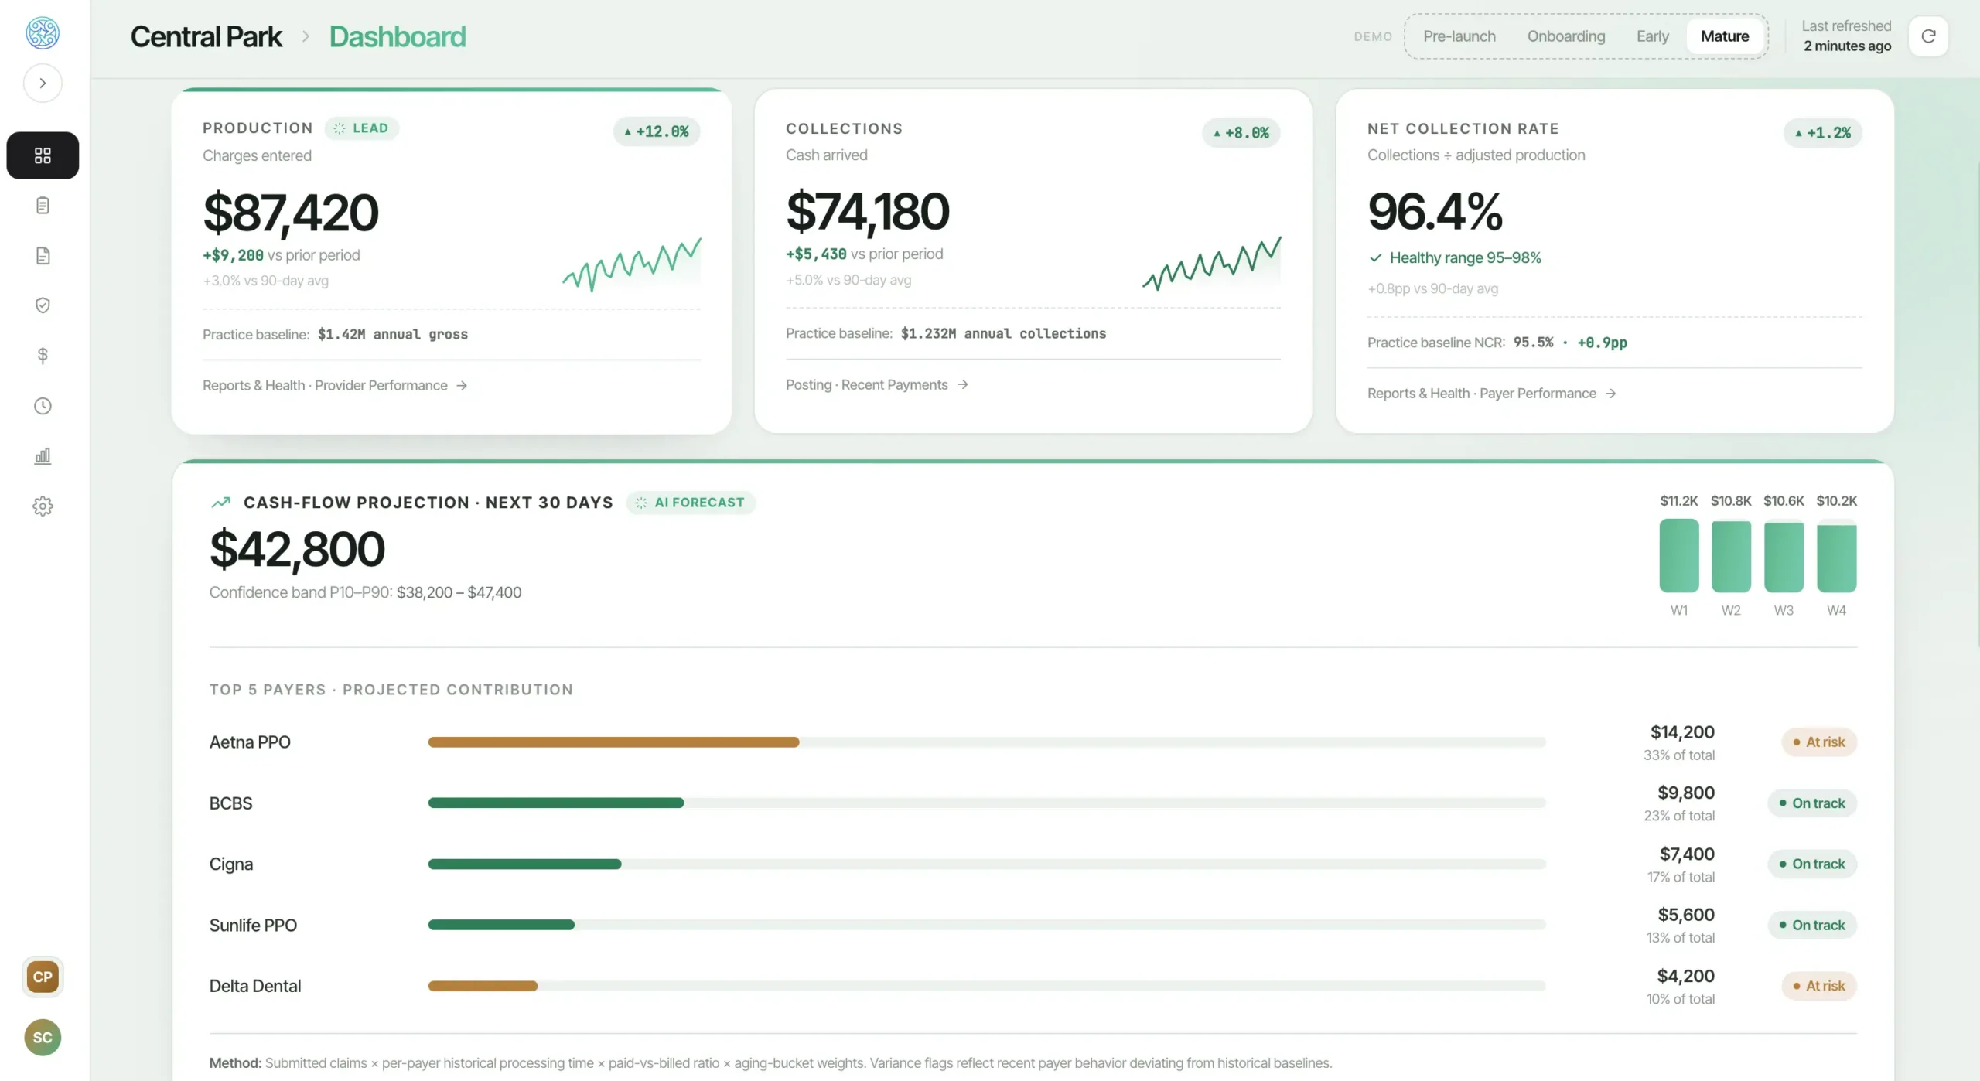Screen dimensions: 1980x1081
Task: Select the Onboarding demo stage
Action: coord(1566,36)
